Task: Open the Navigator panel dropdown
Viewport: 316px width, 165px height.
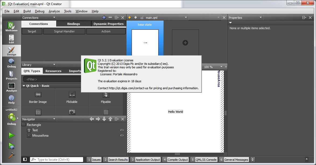Action: (54, 119)
